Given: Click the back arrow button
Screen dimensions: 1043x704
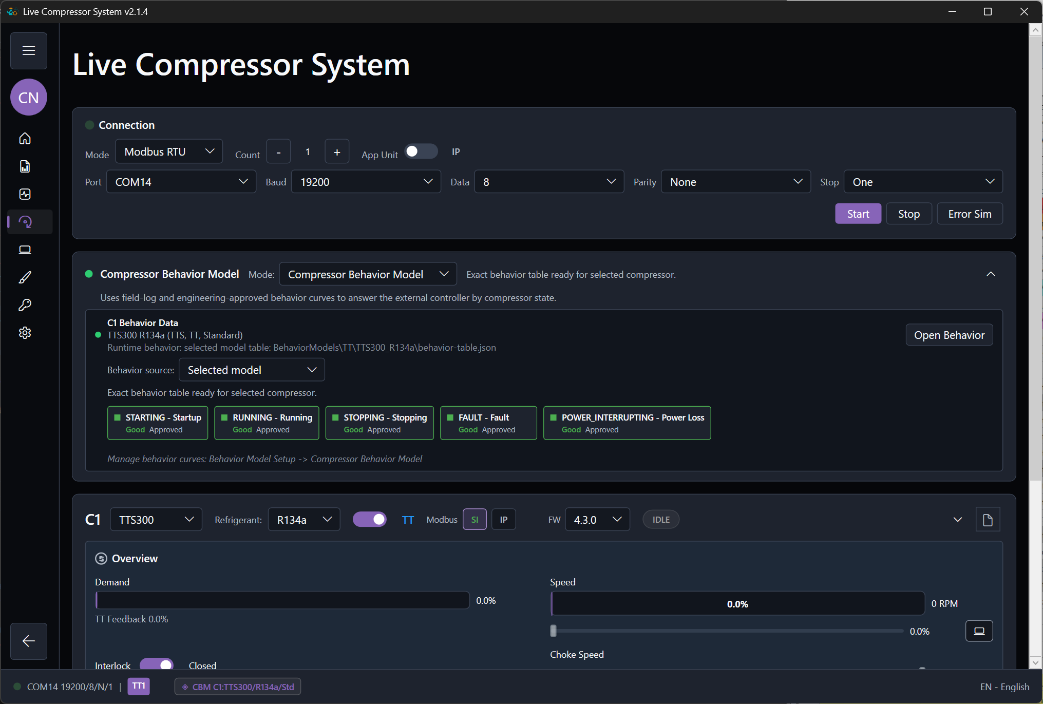Looking at the screenshot, I should pos(29,641).
